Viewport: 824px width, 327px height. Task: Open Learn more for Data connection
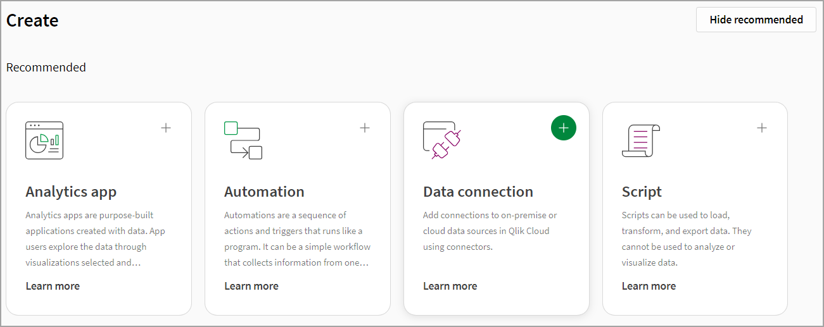pos(450,286)
